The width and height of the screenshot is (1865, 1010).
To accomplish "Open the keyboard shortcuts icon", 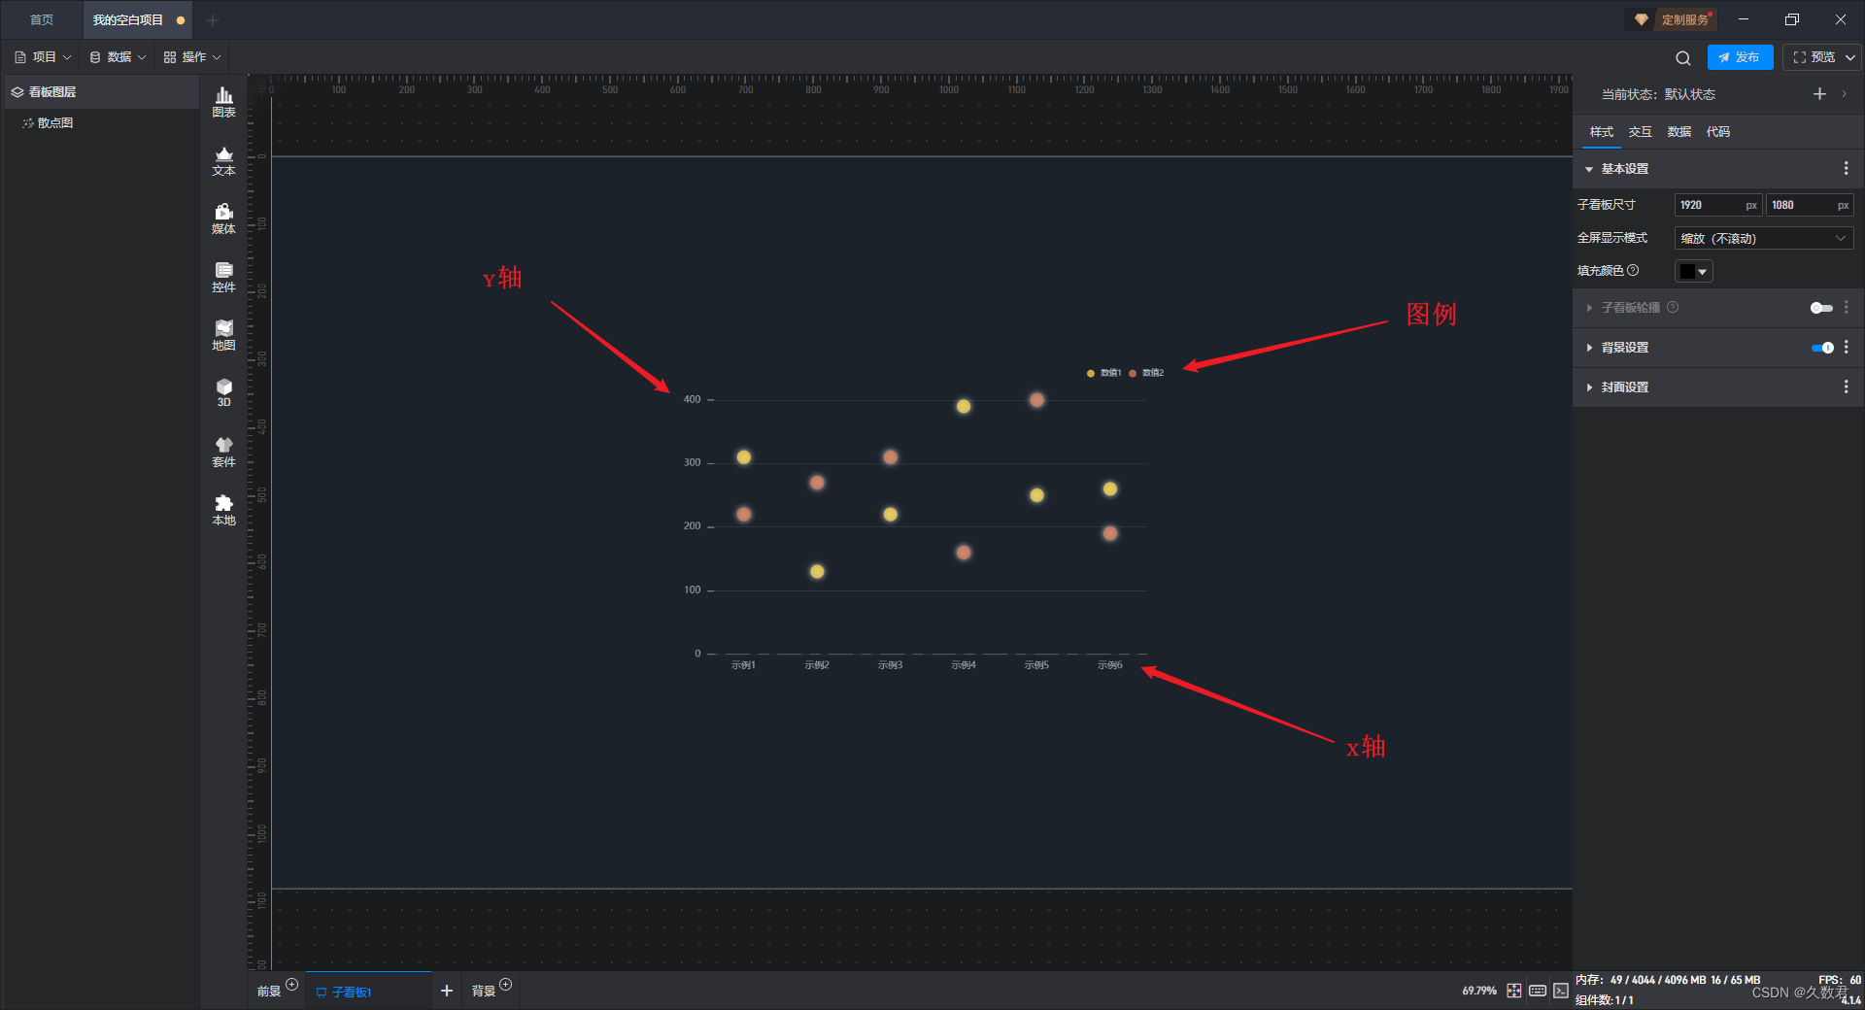I will [1538, 991].
